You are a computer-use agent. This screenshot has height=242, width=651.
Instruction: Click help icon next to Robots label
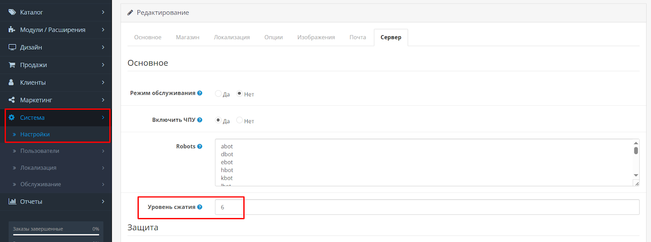pyautogui.click(x=200, y=146)
